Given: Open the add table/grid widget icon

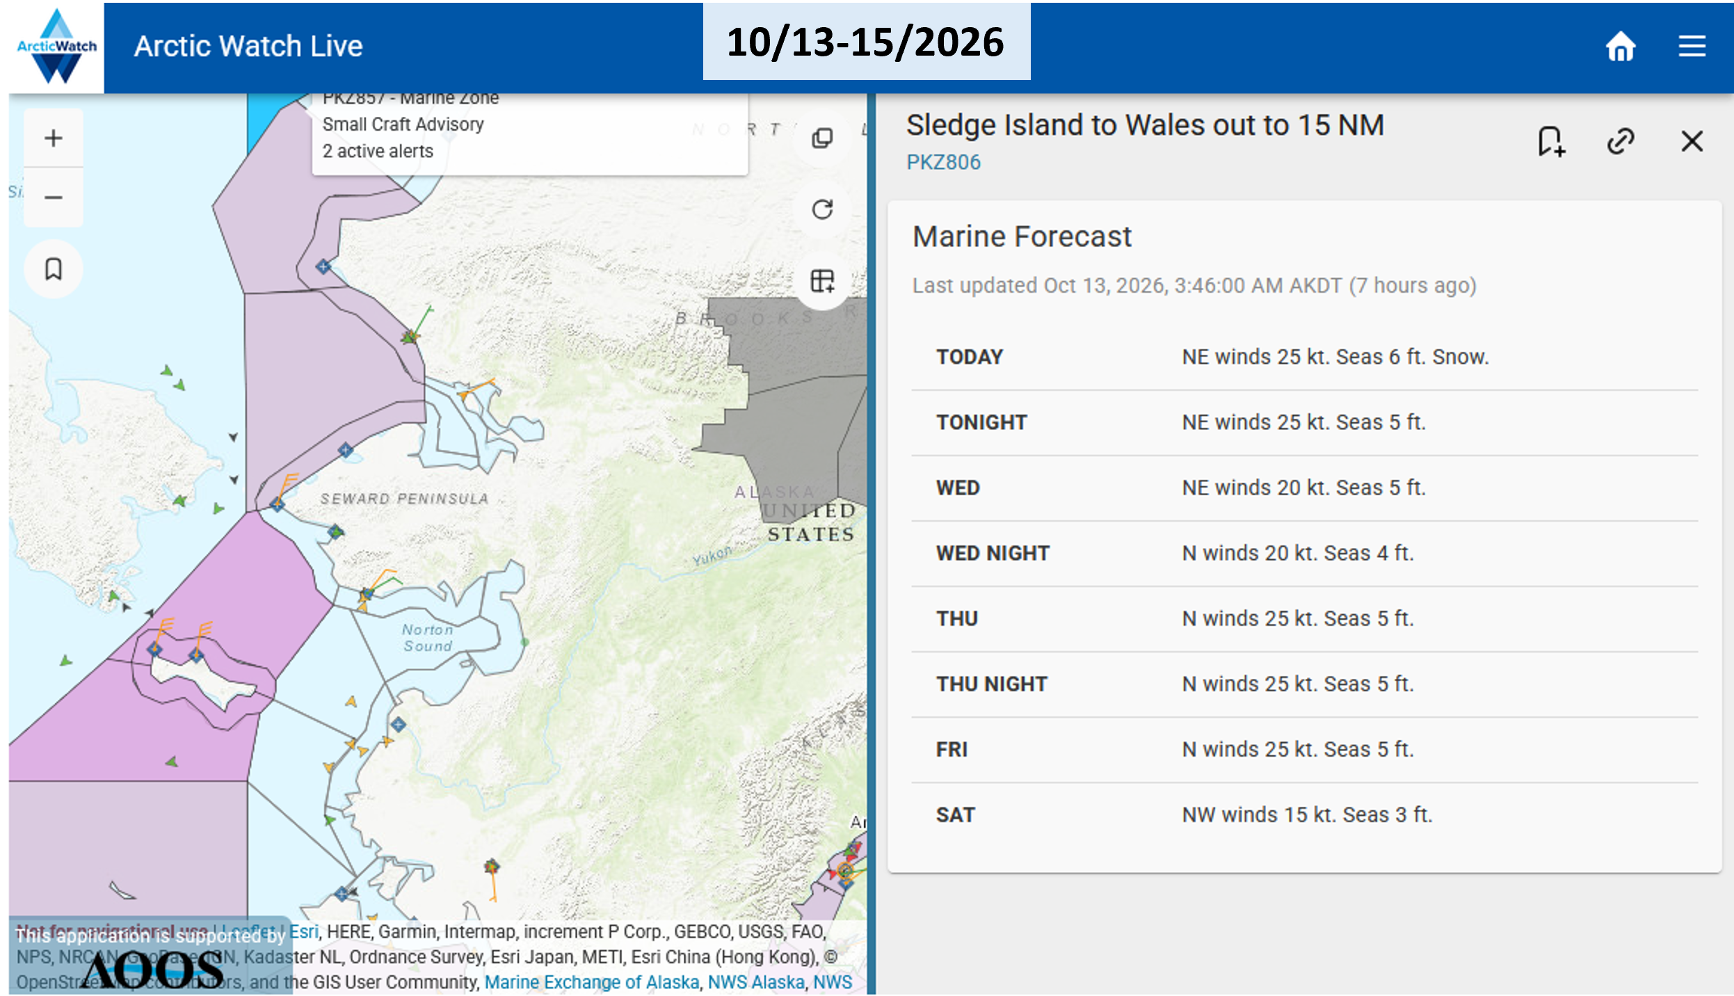Looking at the screenshot, I should [822, 281].
